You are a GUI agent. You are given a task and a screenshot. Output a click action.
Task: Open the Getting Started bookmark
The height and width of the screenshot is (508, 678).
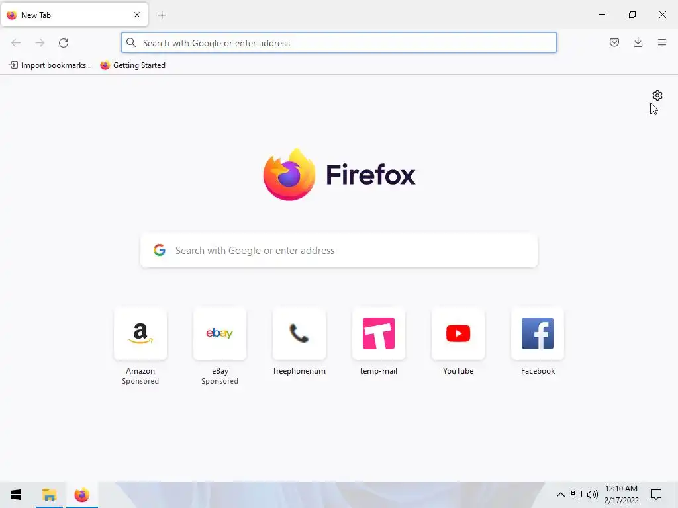coord(132,65)
